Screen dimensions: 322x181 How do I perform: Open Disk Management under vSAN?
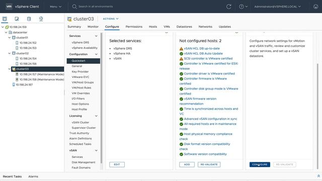click(x=84, y=162)
